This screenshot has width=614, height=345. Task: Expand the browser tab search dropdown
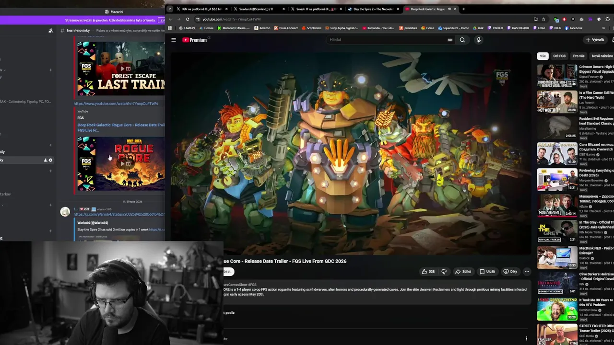169,9
